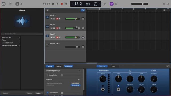Toggle the Cycle loop button
171x96 pixels.
[x=66, y=4]
